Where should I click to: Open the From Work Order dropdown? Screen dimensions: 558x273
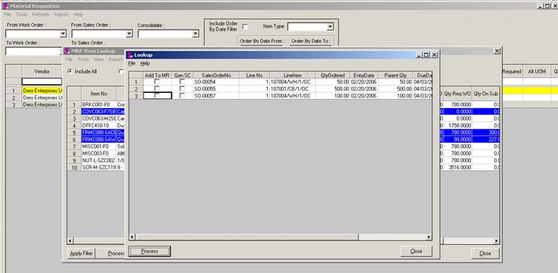click(x=63, y=33)
